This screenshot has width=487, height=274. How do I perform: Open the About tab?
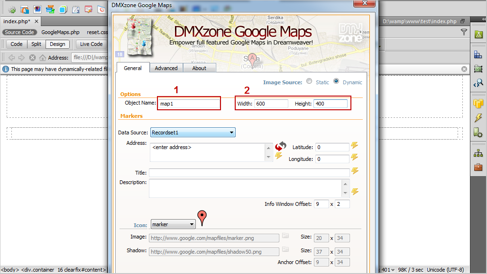tap(199, 68)
